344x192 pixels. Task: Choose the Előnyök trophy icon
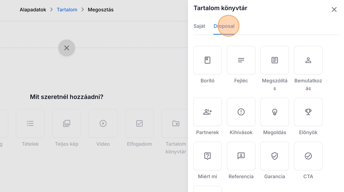[x=308, y=112]
